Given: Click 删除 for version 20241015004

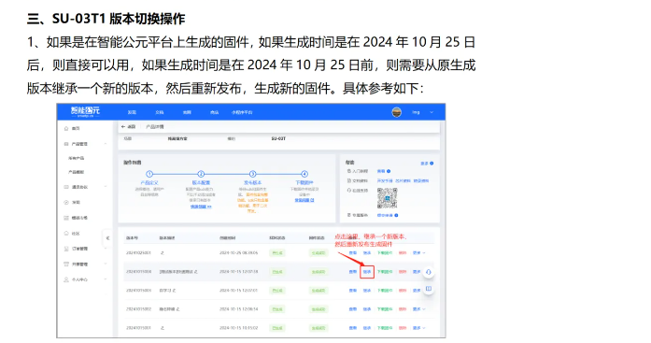Looking at the screenshot, I should pyautogui.click(x=403, y=272).
